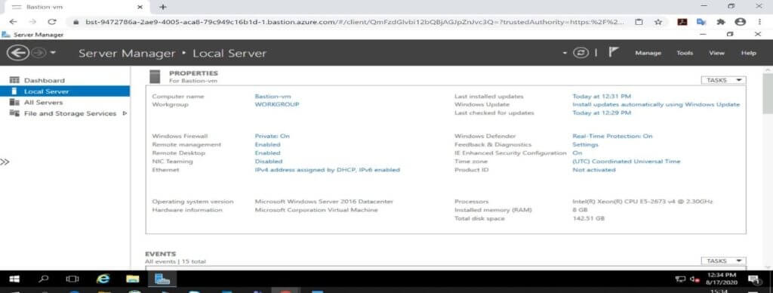Screen dimensions: 773x293
Task: Open (UTC) Coordinated Universal Time link
Action: tap(626, 162)
